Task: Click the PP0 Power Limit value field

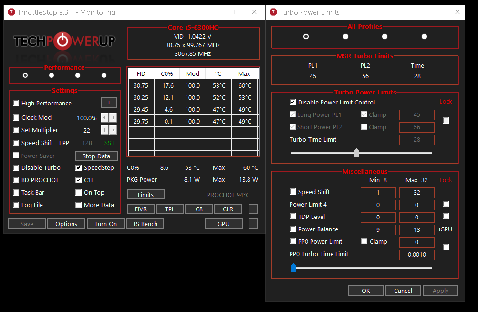Action: pyautogui.click(x=417, y=242)
